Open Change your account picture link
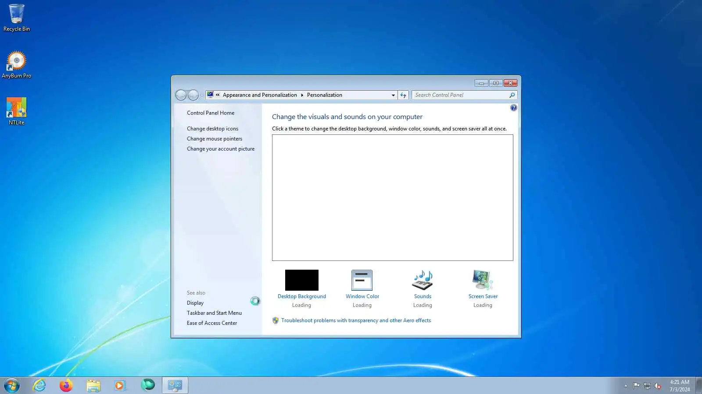 coord(221,149)
